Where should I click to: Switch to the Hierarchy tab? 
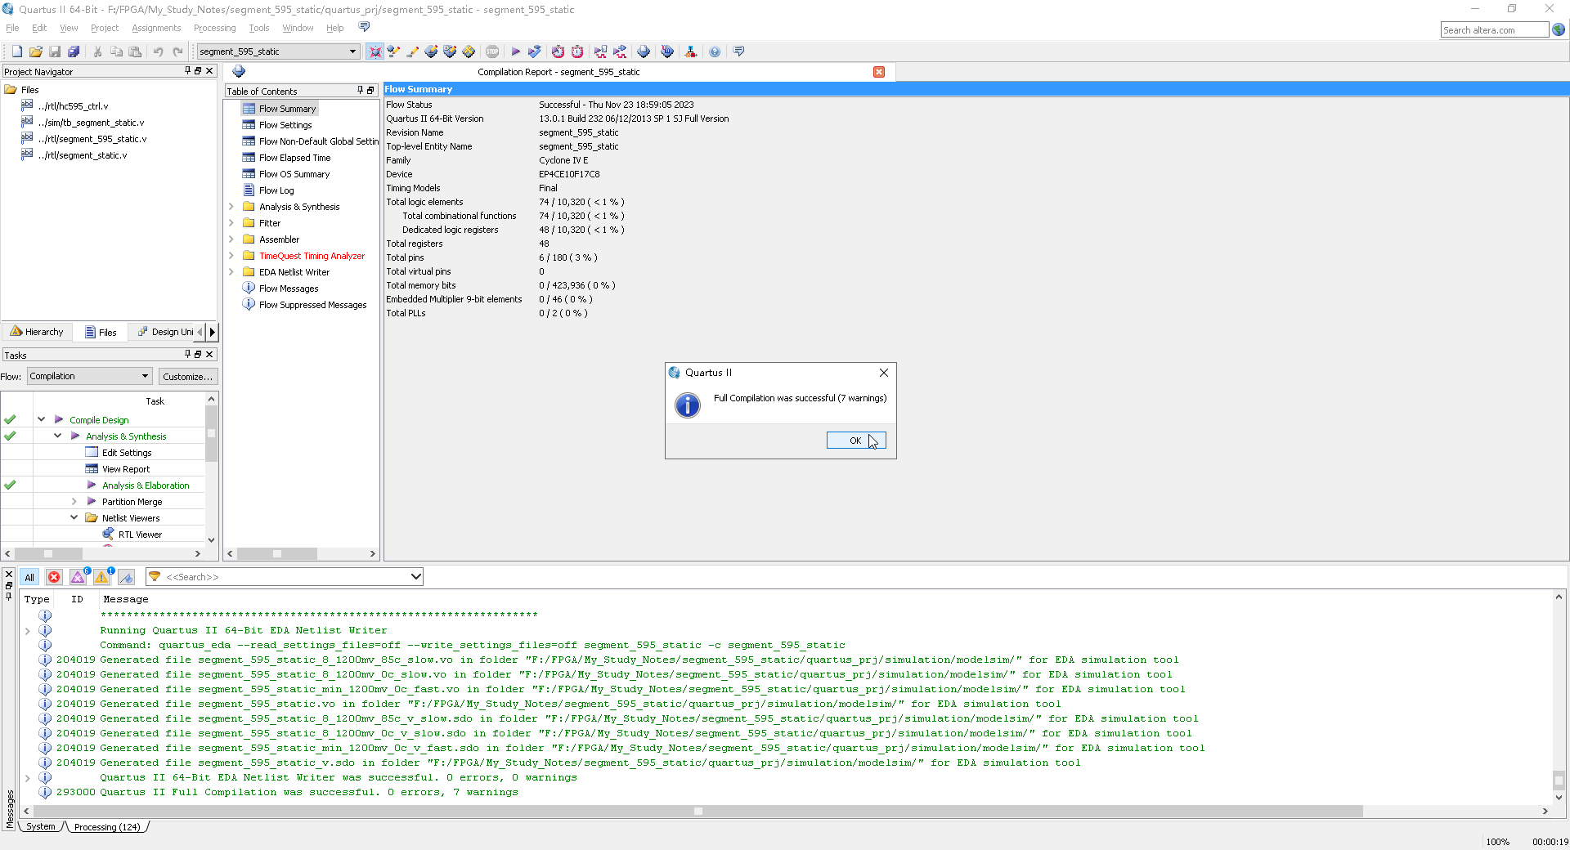[x=37, y=332]
